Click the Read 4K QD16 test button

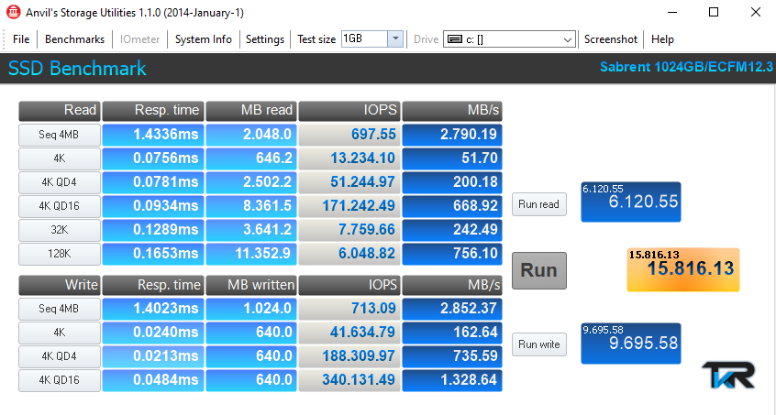60,206
